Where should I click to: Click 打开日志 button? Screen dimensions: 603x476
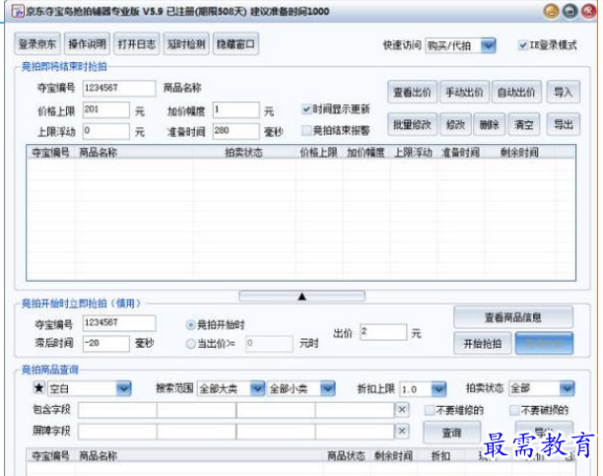pos(137,44)
